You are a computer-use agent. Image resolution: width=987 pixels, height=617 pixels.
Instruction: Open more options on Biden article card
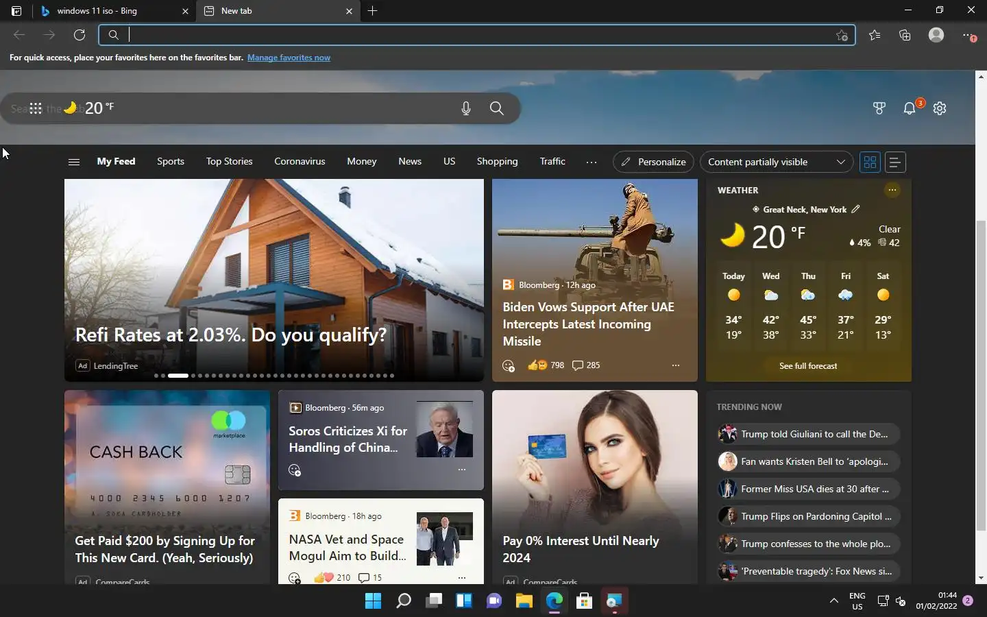676,365
